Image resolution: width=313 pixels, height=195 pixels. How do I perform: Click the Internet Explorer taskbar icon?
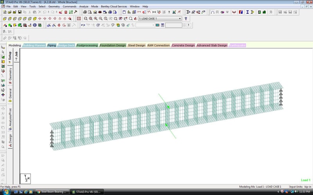coord(26,192)
